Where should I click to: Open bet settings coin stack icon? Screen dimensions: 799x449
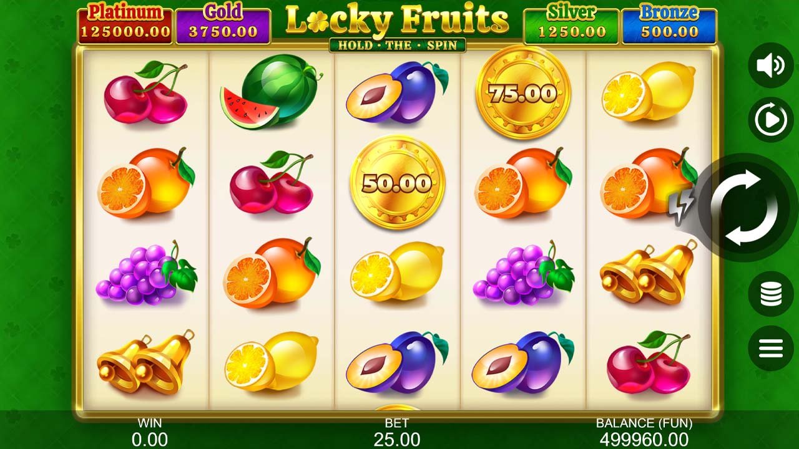click(x=770, y=294)
